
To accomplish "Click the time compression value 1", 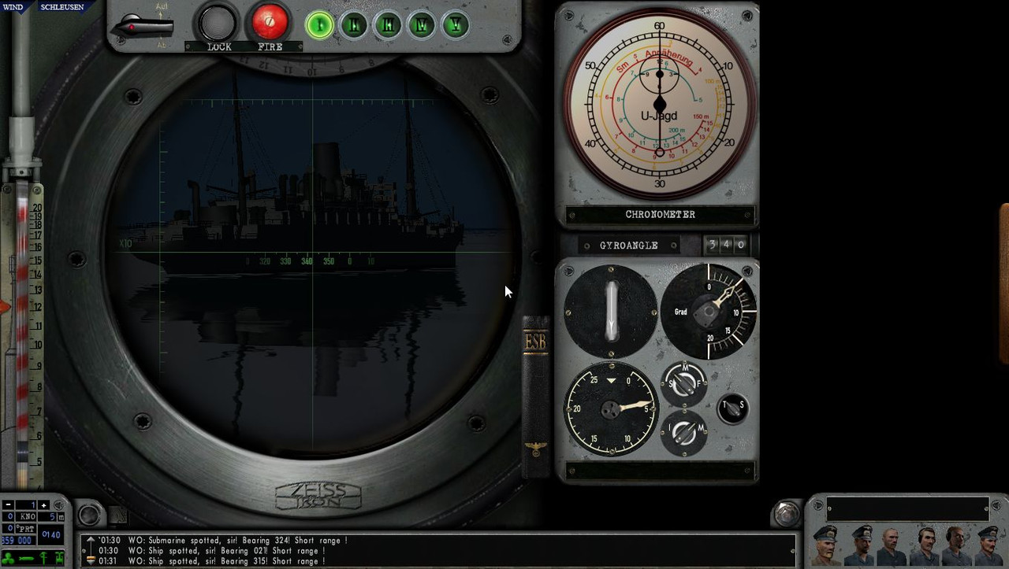I will coord(27,505).
